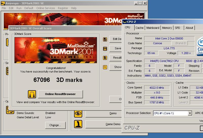The height and width of the screenshot is (138, 203).
Task: Switch to the About tab in CPU-Z
Action: 189,28
